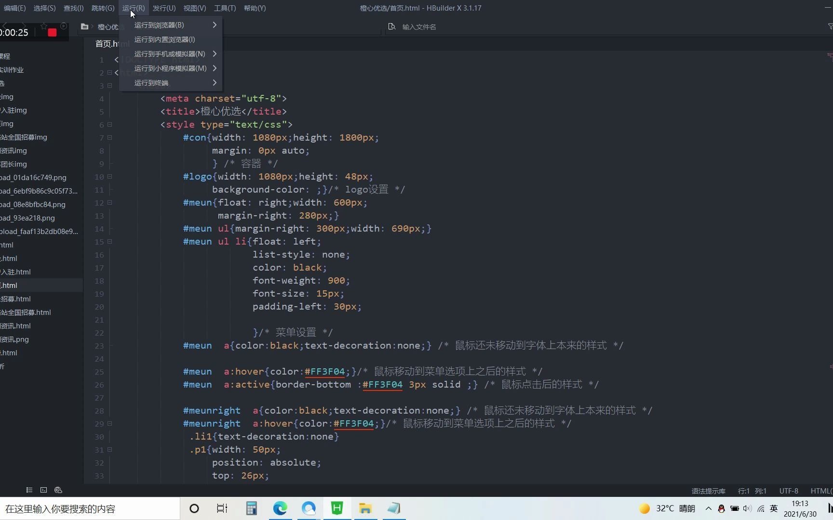This screenshot has width=833, height=520.
Task: Switch to the 首页.html editor tab
Action: (112, 43)
